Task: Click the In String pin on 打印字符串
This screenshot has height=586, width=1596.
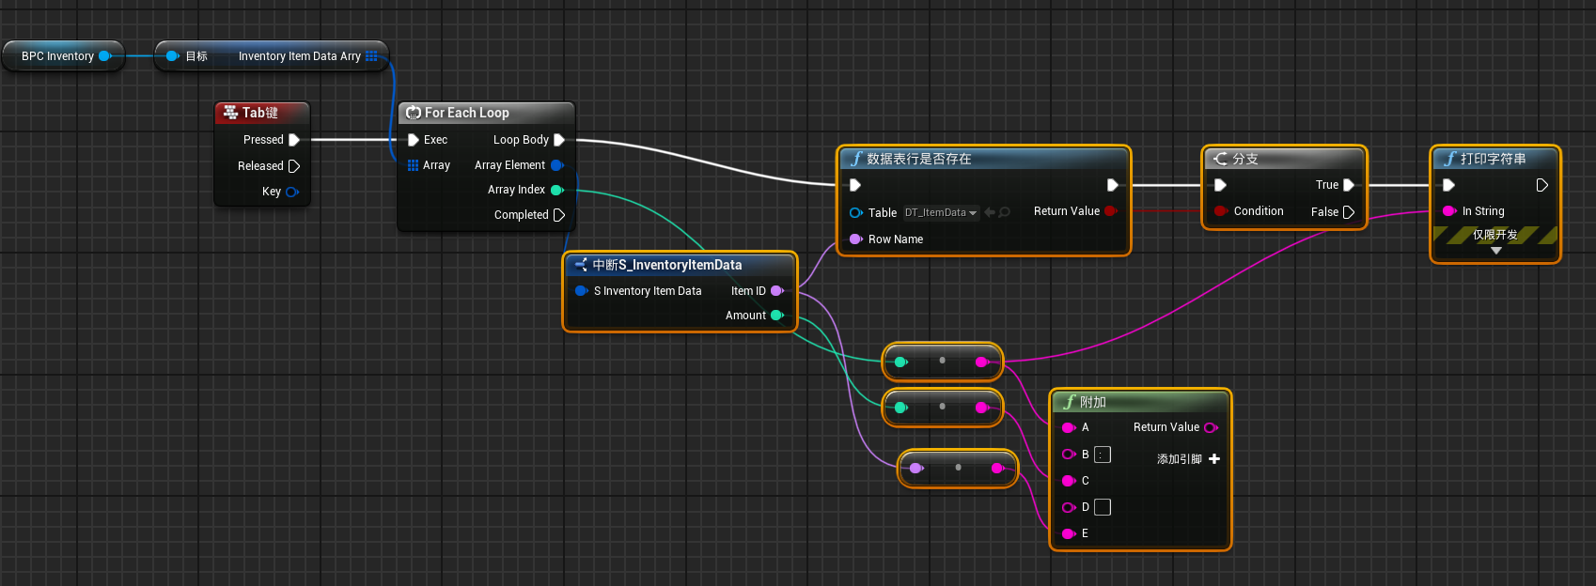Action: (x=1449, y=211)
